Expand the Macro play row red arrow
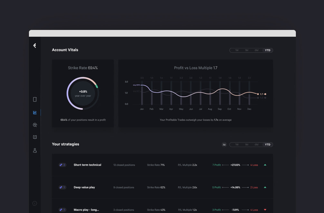Screen dimensions: 324x213 265,210
